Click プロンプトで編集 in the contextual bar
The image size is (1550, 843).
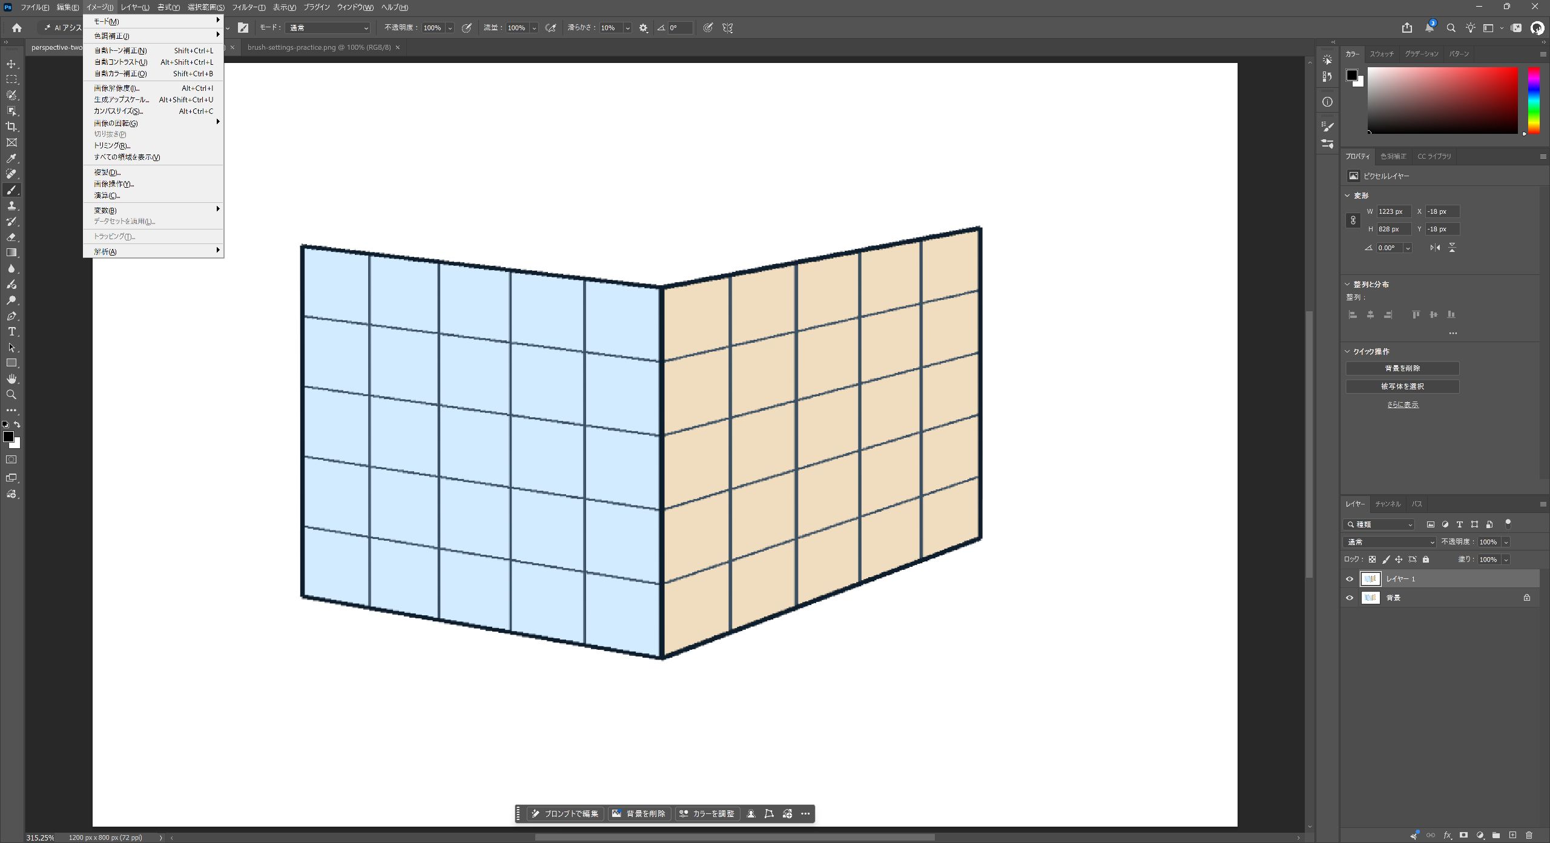[x=565, y=814]
